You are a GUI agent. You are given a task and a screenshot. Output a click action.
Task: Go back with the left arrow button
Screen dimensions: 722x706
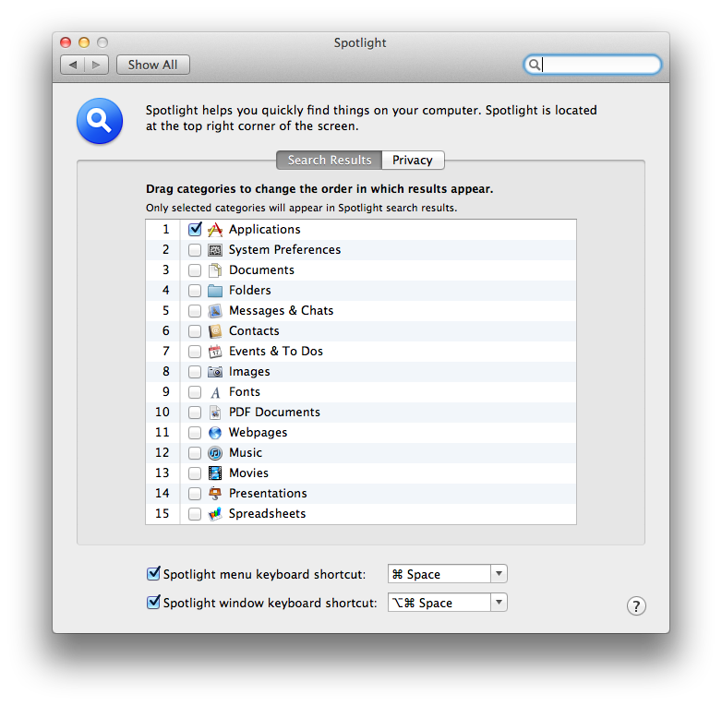(73, 65)
